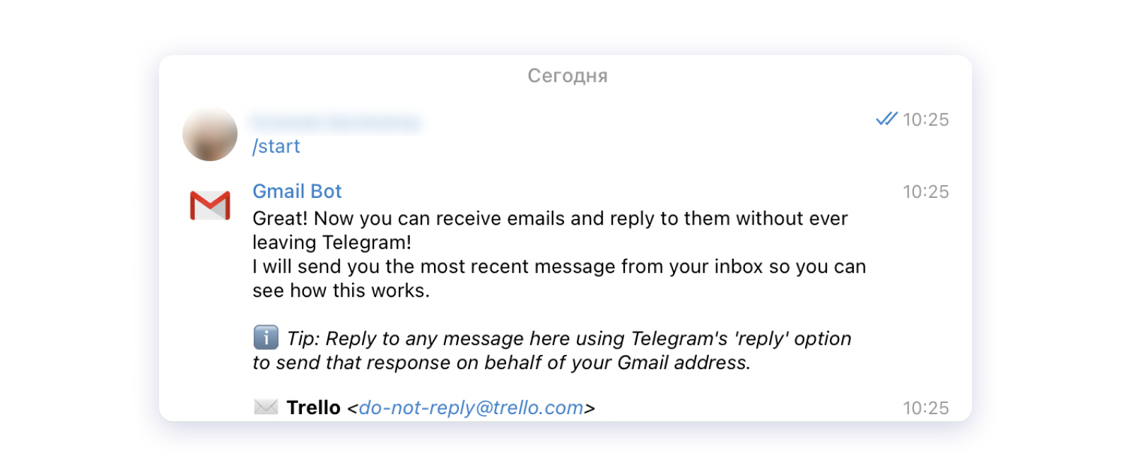Select the bold Trello sender name
This screenshot has height=475, width=1131.
click(313, 408)
